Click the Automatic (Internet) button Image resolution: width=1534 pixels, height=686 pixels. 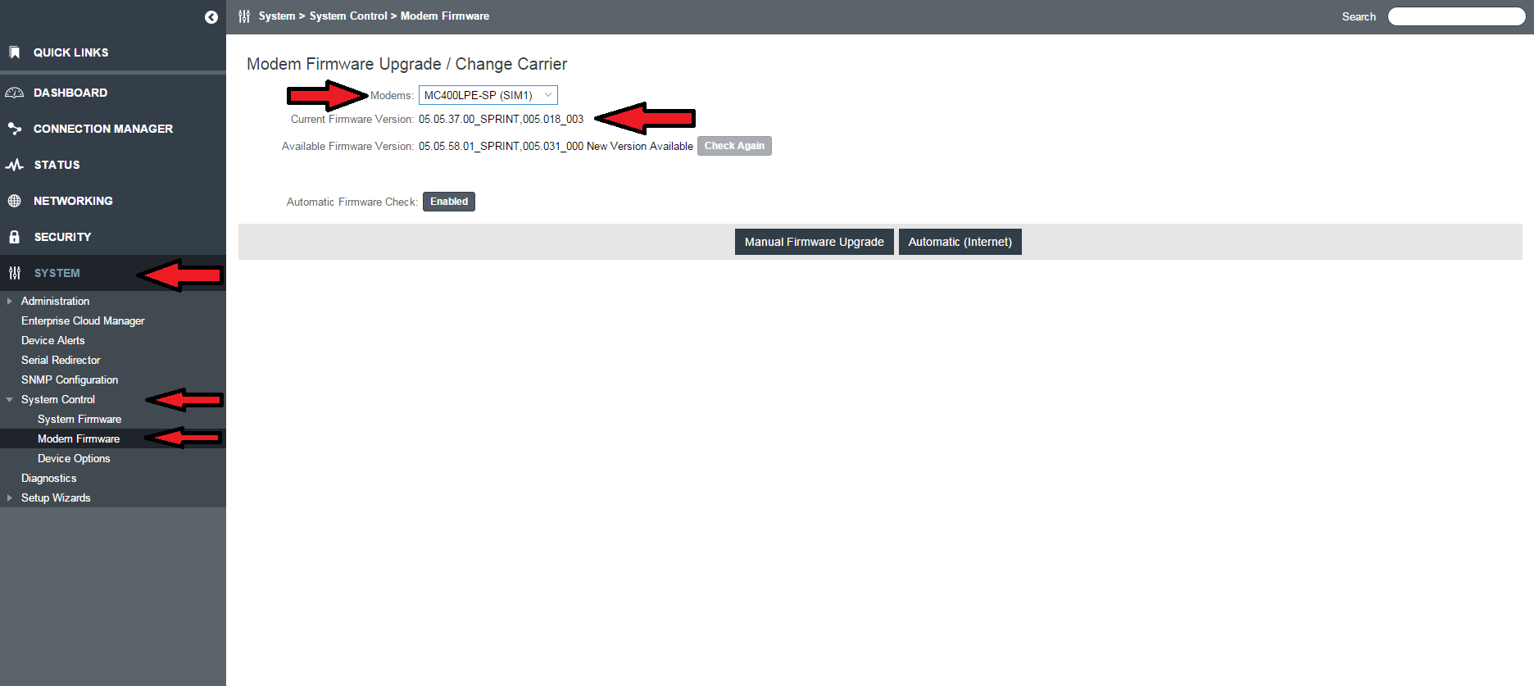(960, 242)
